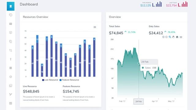Click the bar segment labeled 12
Viewport: 196px width, 110px height.
point(37,39)
